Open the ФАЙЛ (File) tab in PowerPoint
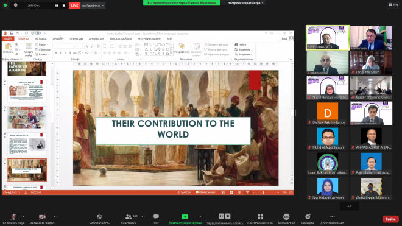Image resolution: width=402 pixels, height=226 pixels. pos(8,39)
